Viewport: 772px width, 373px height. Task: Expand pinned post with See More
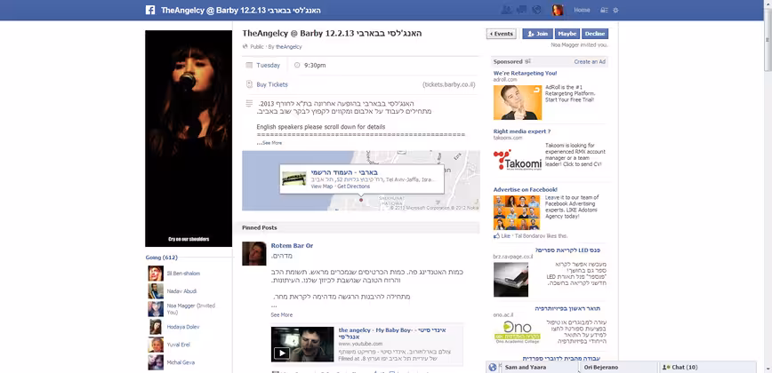(282, 315)
